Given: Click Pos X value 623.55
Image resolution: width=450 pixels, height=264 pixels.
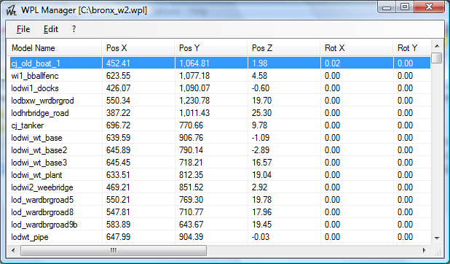Looking at the screenshot, I should pyautogui.click(x=118, y=76).
